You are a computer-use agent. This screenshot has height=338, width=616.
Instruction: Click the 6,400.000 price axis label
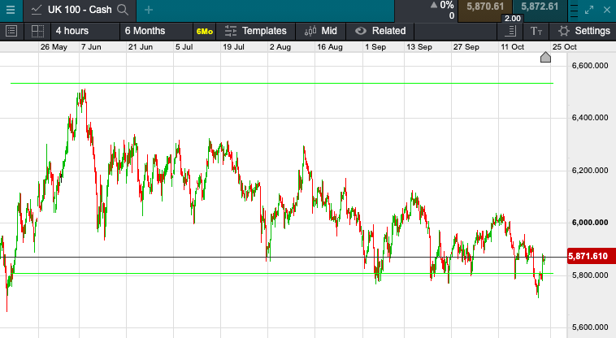coord(590,118)
